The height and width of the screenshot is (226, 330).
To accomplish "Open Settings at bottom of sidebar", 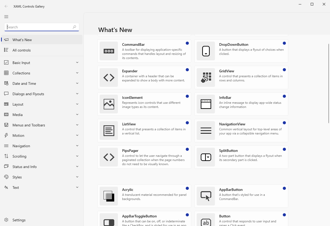I will click(x=19, y=220).
